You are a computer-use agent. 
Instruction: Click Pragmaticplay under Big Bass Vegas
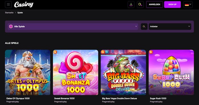click(x=108, y=102)
